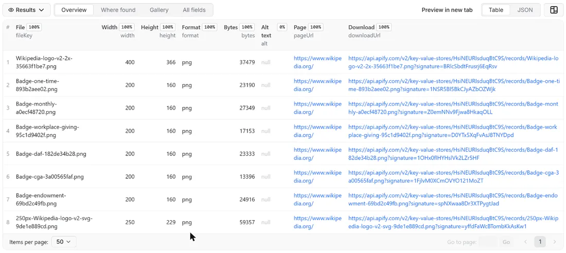Click the Width column header
Screen dimensions: 566x253
[110, 27]
